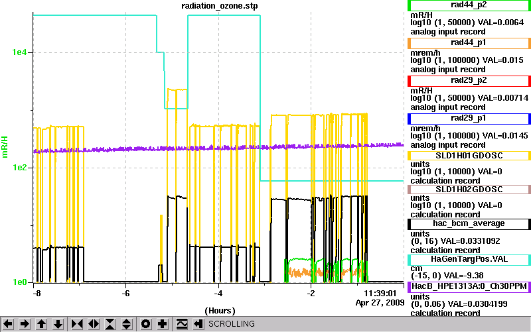This screenshot has width=531, height=332.
Task: Select the HaGenTargPos.VAL cyan legend entry
Action: [469, 260]
